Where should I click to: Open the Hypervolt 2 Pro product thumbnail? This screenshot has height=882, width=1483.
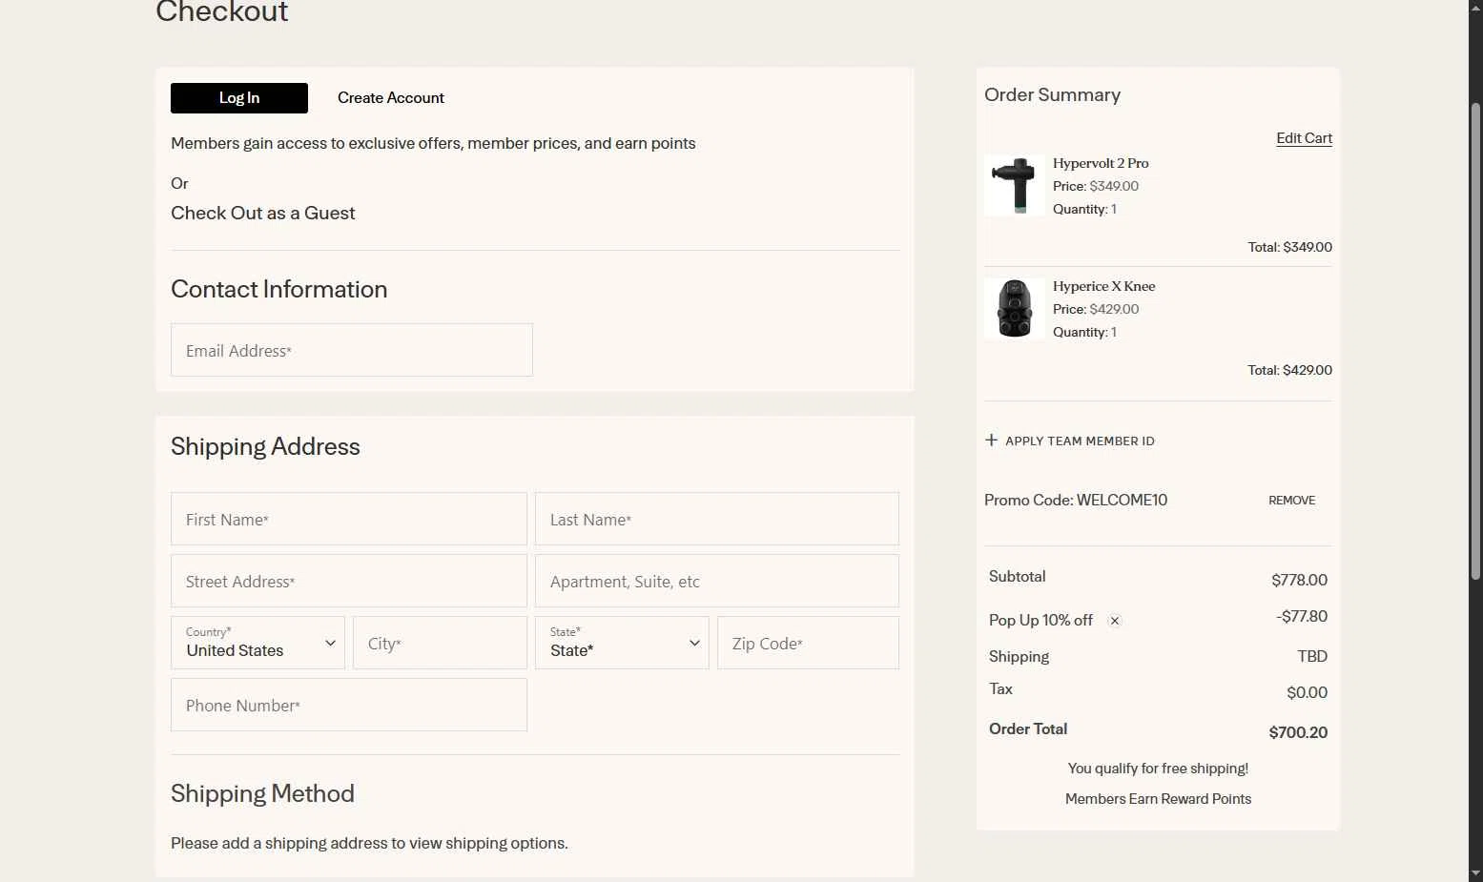pyautogui.click(x=1014, y=186)
